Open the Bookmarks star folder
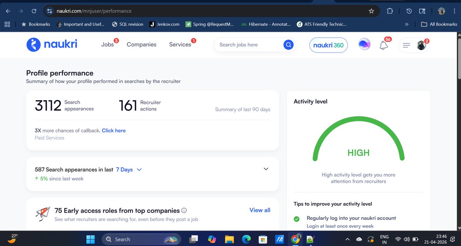461x246 pixels. click(x=36, y=24)
